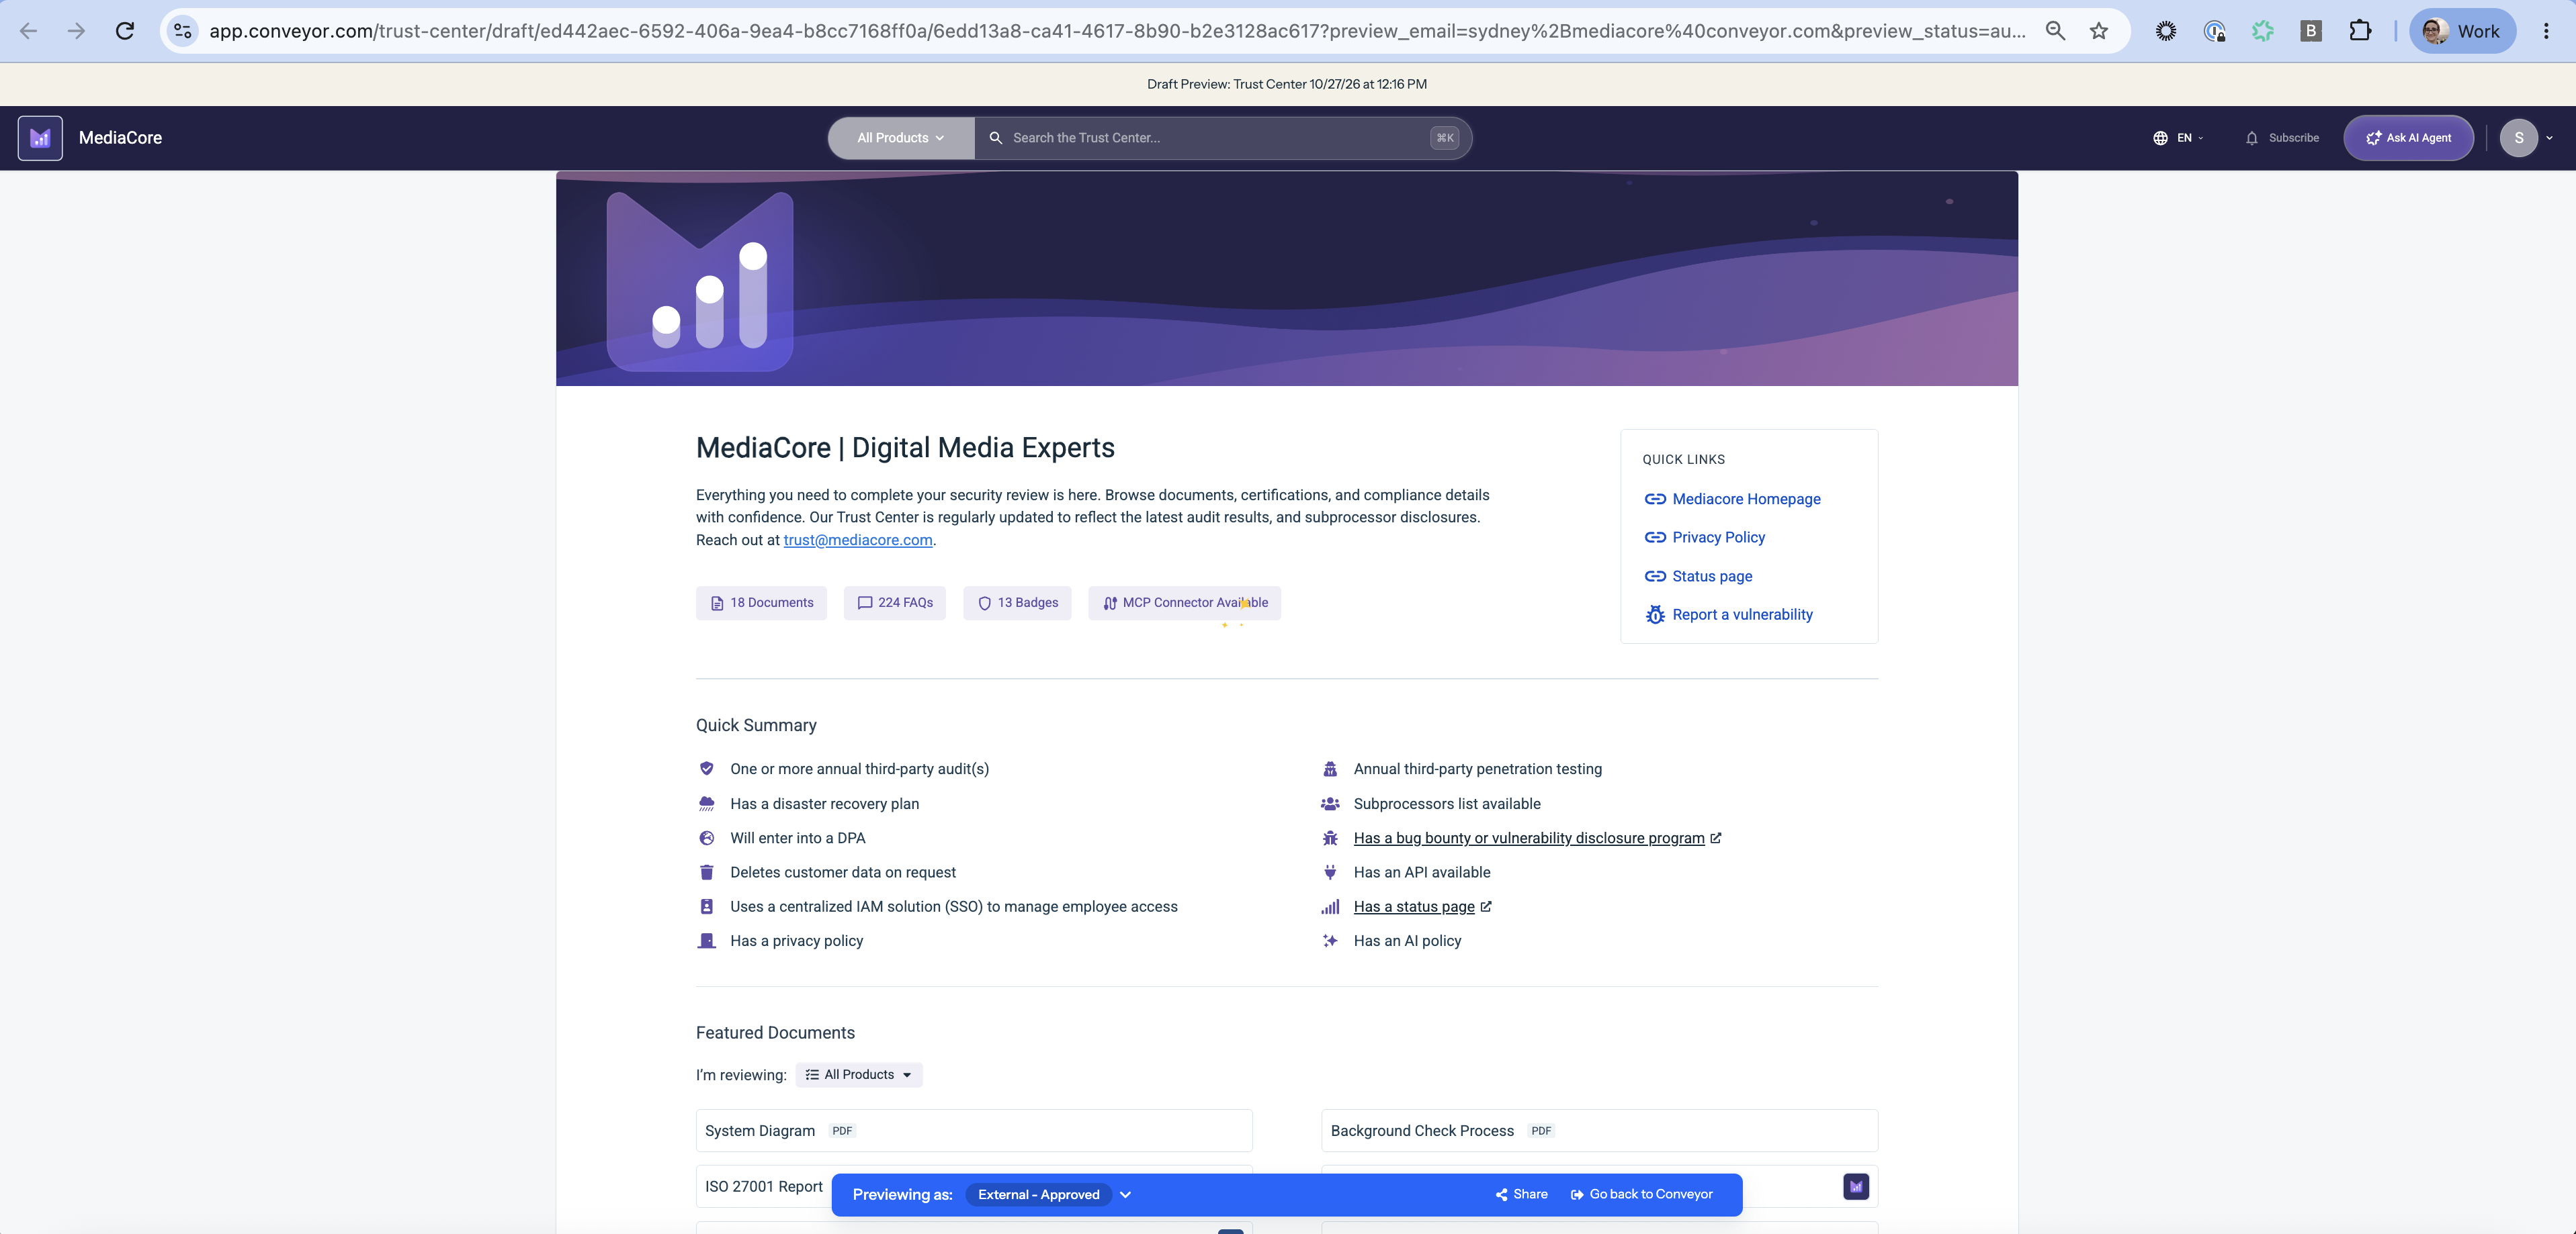Screen dimensions: 2576x1234
Task: Click the 13 Badges chip
Action: (x=1017, y=602)
